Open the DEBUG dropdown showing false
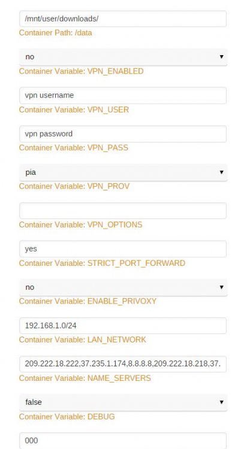This screenshot has height=449, width=235. point(123,402)
